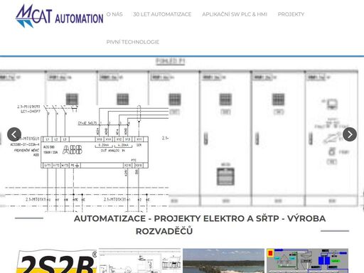Click the POHLED P1 drawing title

(170, 61)
